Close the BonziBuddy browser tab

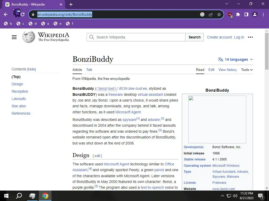point(61,4)
